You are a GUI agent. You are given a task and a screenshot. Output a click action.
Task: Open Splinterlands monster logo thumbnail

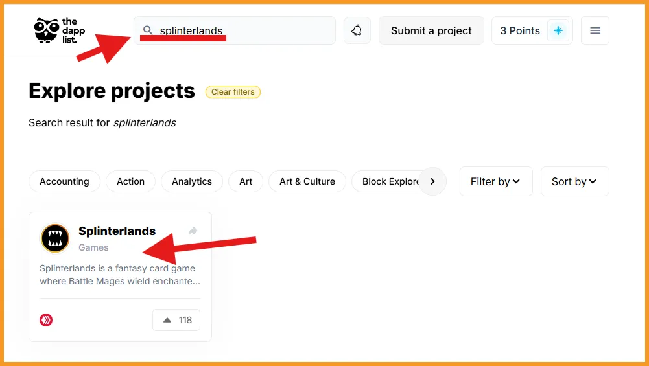tap(55, 238)
